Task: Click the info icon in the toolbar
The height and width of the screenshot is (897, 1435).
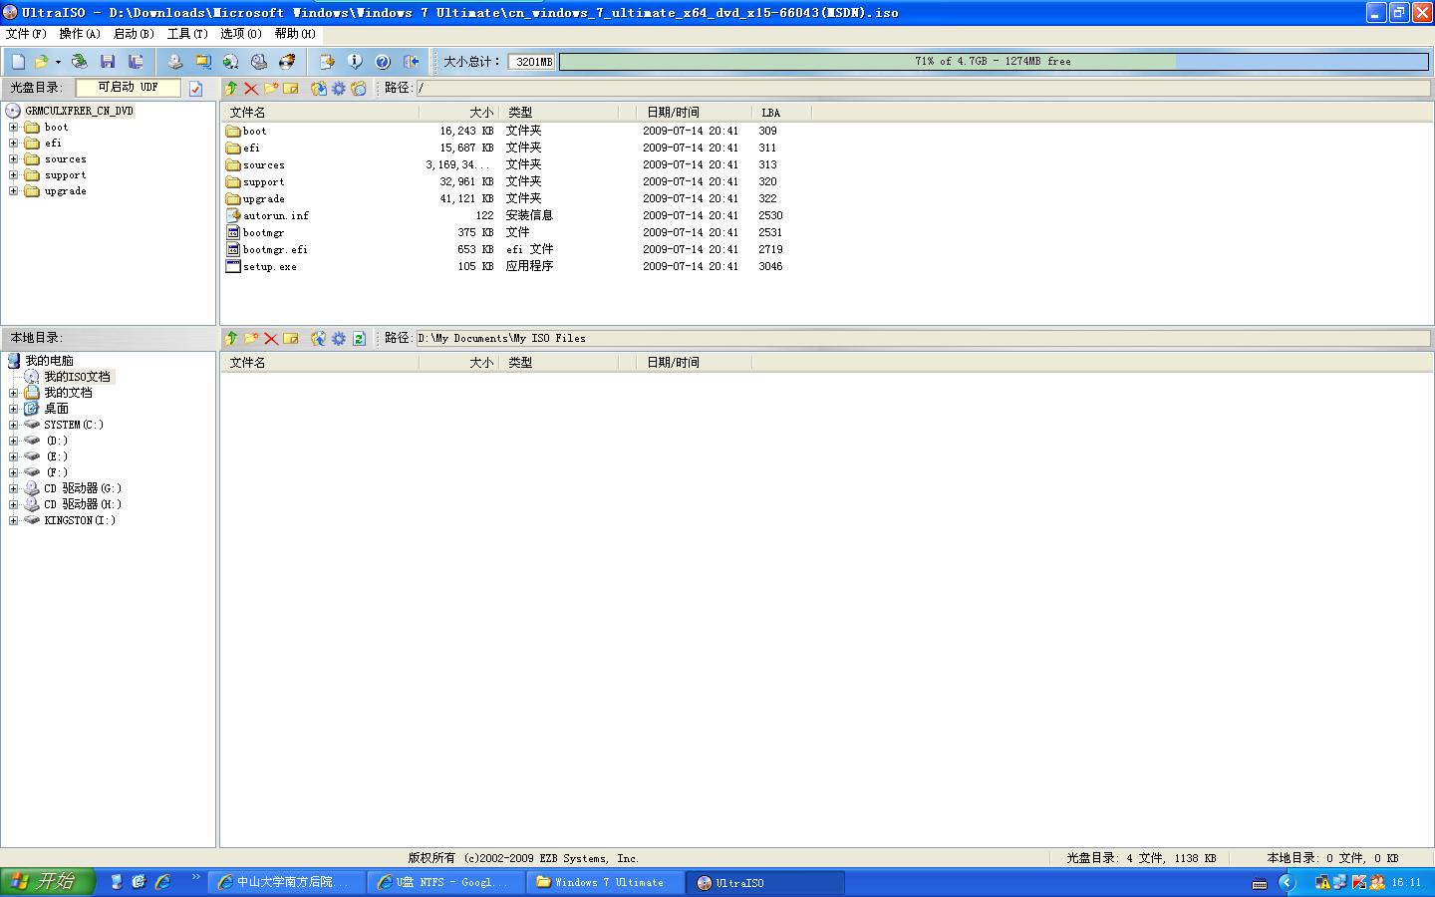Action: point(355,62)
